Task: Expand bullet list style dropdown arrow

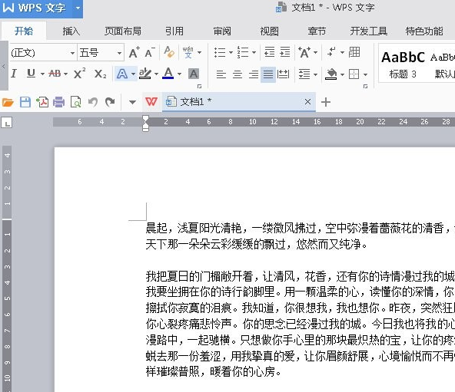Action: pyautogui.click(x=231, y=53)
